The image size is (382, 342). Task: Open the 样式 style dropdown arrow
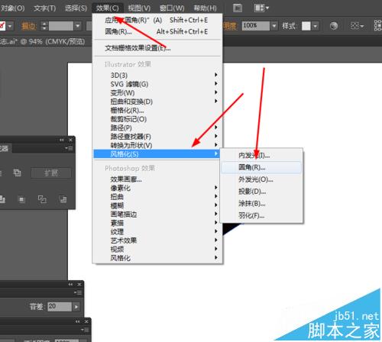coord(316,26)
